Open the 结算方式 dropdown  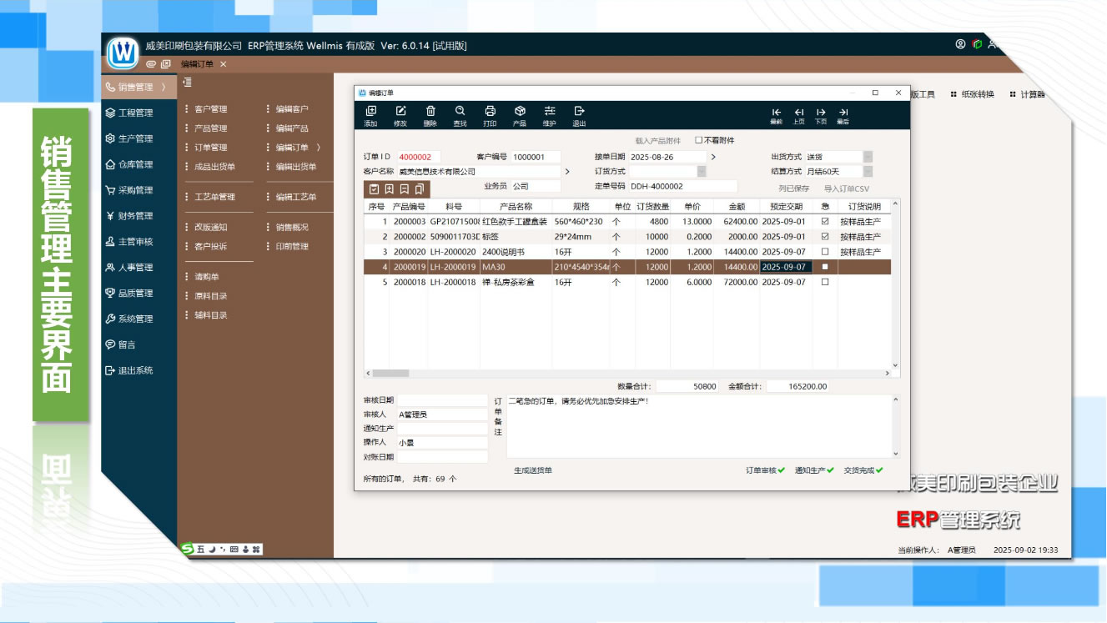click(868, 172)
